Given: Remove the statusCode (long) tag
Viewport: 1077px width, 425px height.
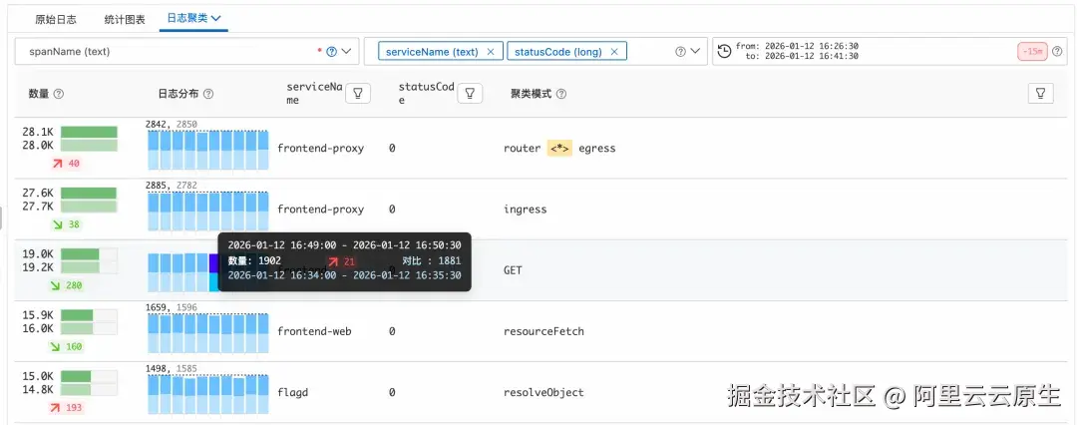Looking at the screenshot, I should (614, 52).
